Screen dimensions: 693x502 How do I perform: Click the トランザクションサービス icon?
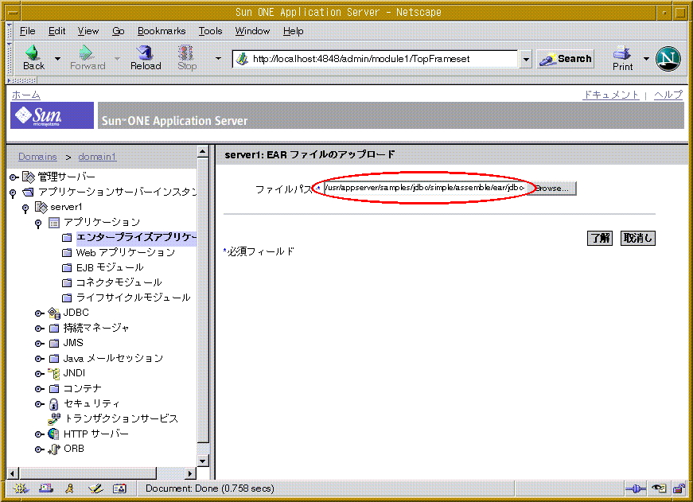point(54,419)
